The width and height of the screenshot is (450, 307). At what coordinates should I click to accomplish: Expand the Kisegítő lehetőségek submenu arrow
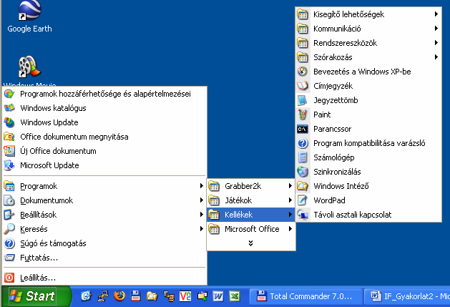(436, 14)
